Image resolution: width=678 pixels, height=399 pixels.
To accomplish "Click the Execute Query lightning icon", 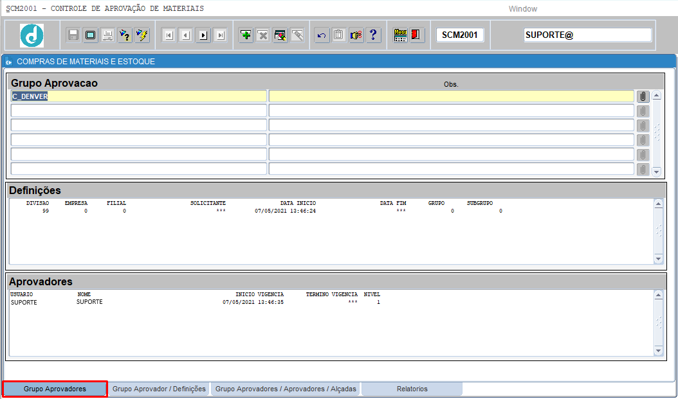I will coord(142,35).
